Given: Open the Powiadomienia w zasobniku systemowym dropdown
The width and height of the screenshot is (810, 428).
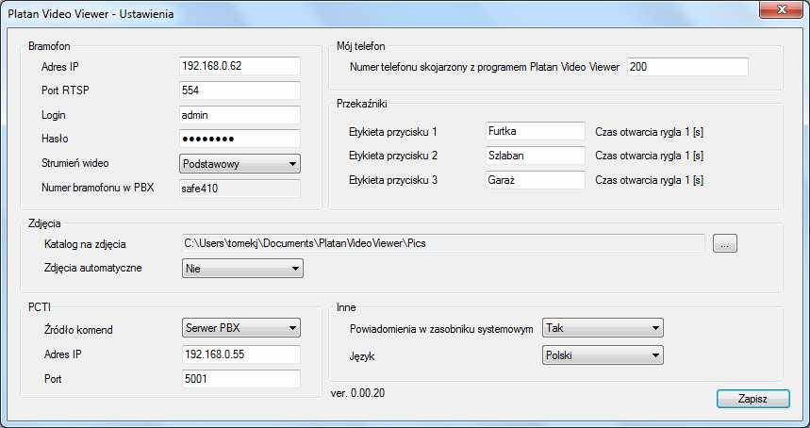Looking at the screenshot, I should click(603, 328).
